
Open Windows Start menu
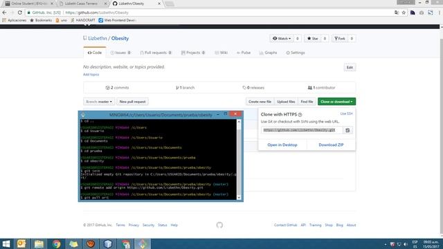tap(6, 244)
